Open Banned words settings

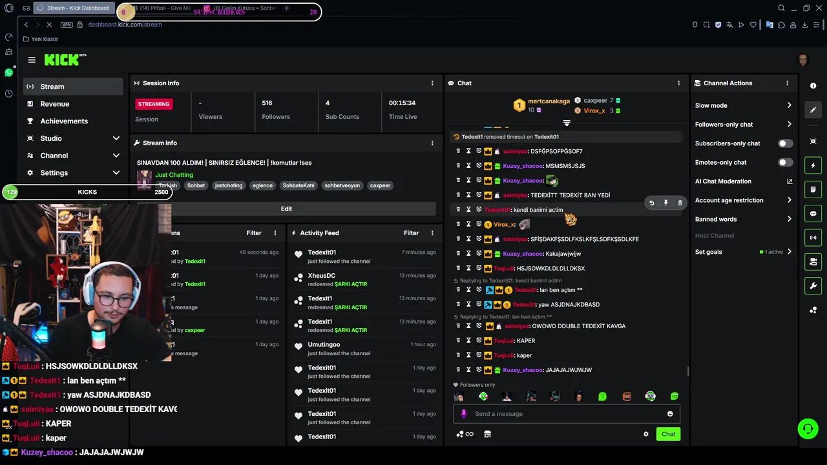743,219
